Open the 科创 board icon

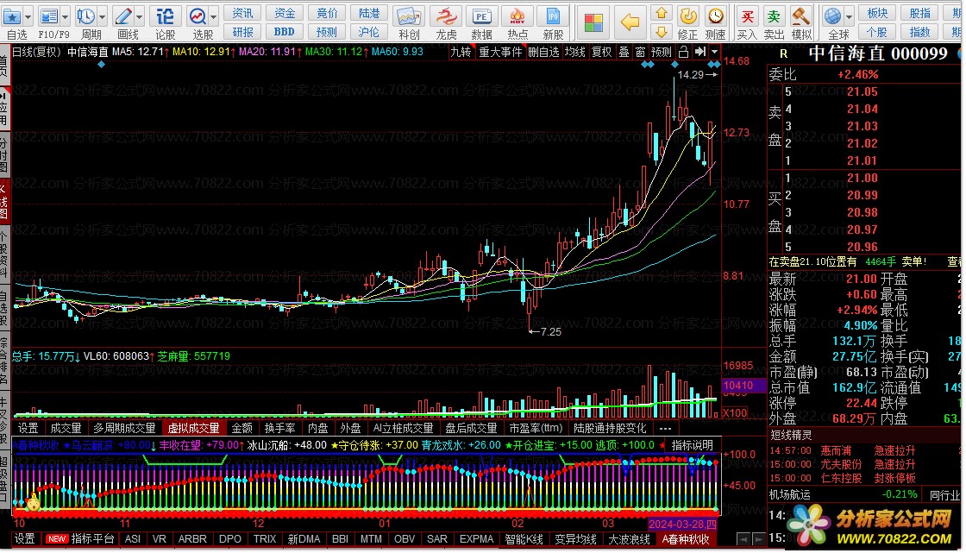409,16
